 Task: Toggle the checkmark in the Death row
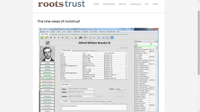pyautogui.click(x=127, y=75)
